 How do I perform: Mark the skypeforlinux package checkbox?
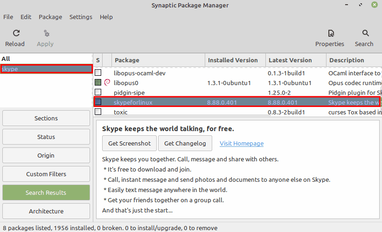pyautogui.click(x=98, y=102)
